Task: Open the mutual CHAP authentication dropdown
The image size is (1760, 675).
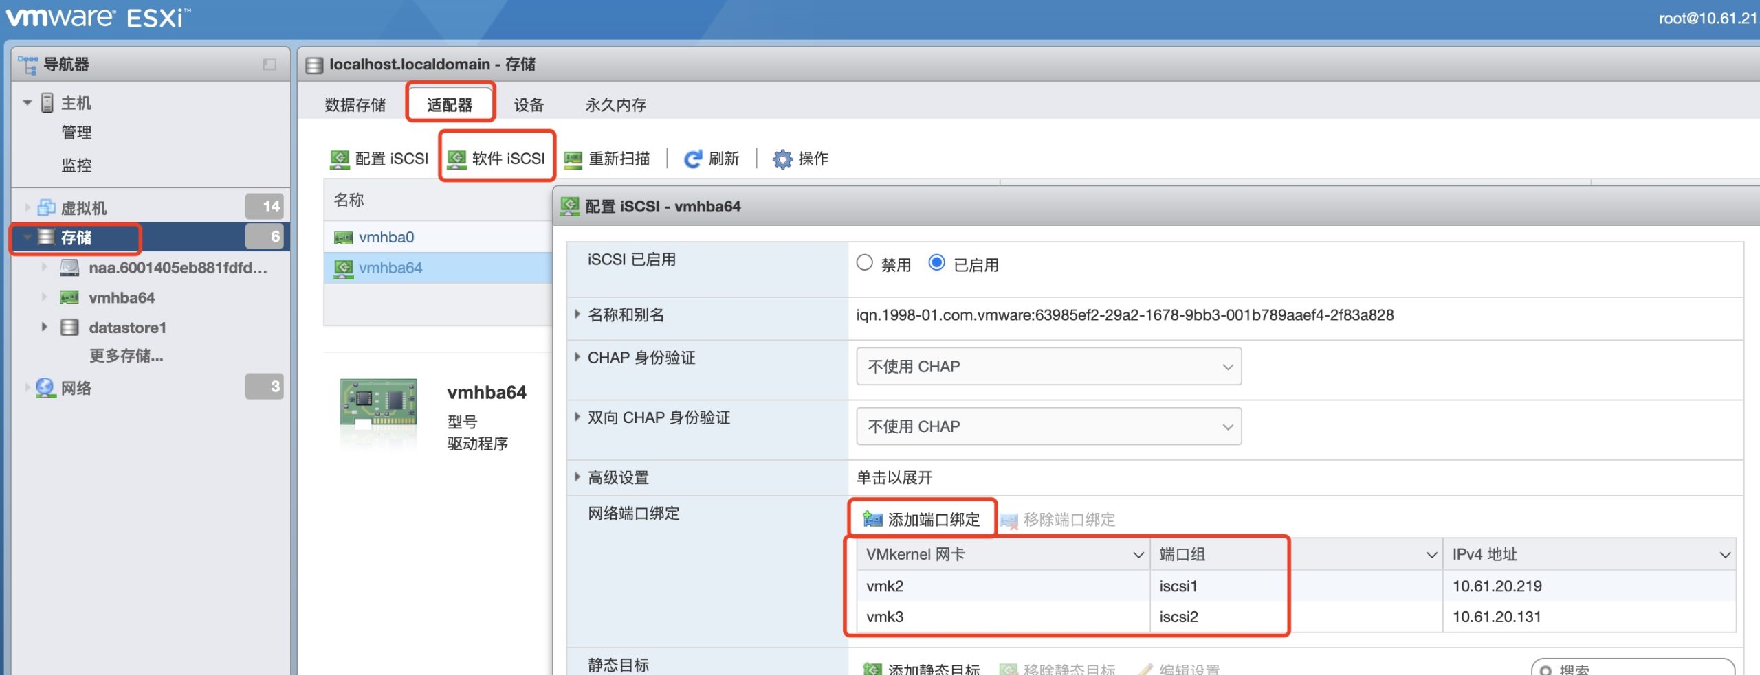Action: tap(1048, 426)
